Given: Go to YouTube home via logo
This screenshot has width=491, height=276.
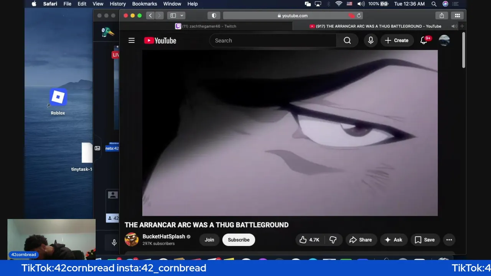Looking at the screenshot, I should [160, 40].
